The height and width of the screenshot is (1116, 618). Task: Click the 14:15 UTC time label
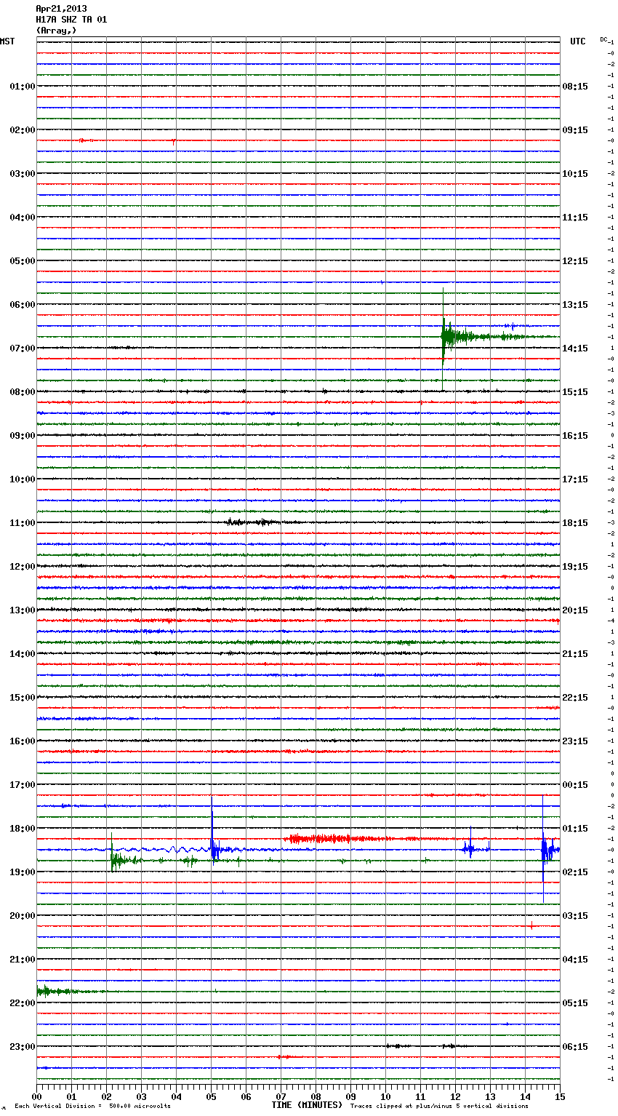click(575, 348)
